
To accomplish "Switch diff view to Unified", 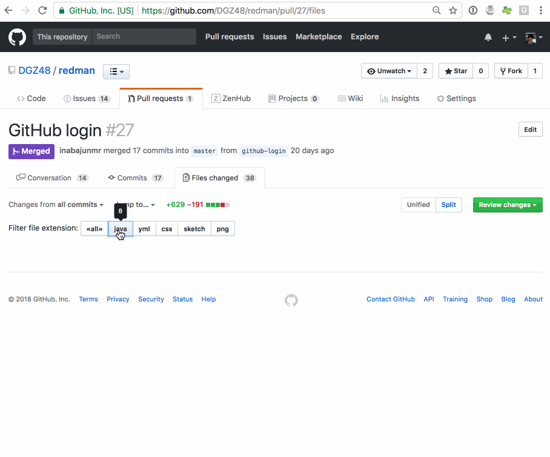I will click(418, 205).
